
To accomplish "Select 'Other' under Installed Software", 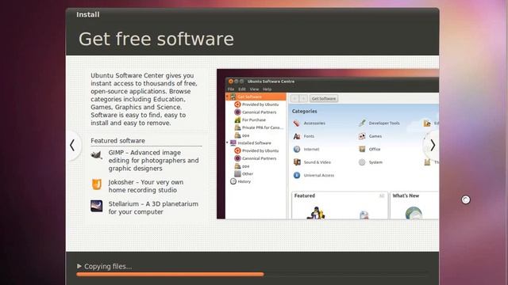I will (244, 174).
